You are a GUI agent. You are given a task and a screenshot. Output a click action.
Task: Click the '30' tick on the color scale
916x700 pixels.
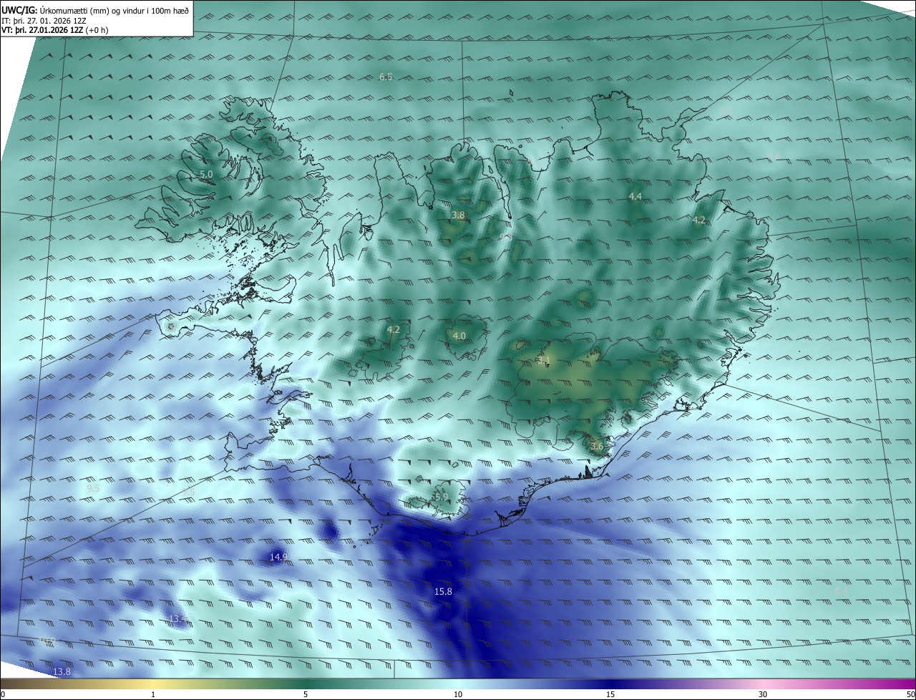click(x=763, y=694)
